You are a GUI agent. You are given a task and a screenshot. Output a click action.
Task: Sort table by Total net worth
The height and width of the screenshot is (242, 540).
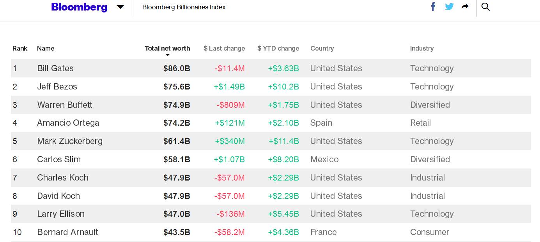click(x=167, y=48)
